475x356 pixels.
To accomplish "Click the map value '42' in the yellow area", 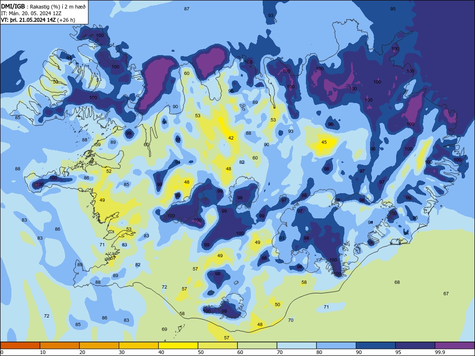I will (231, 138).
